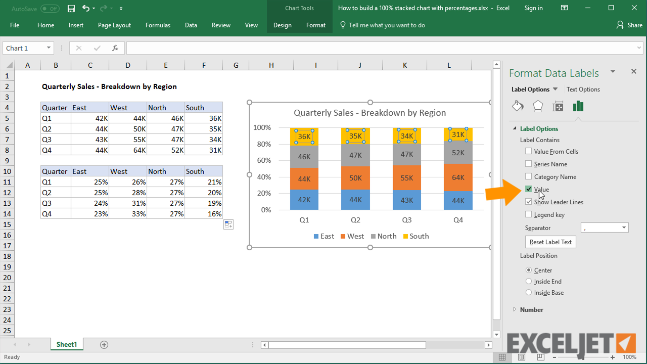Click vertical scrollbar up arrow
Screen dimensions: 647x364
click(496, 65)
